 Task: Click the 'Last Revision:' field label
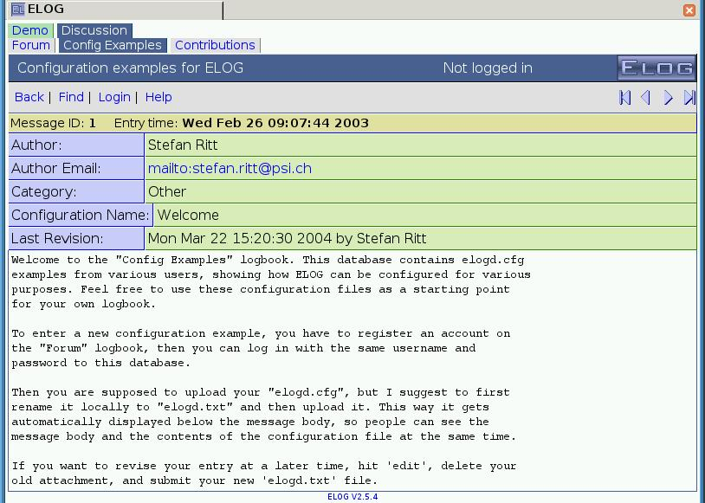pyautogui.click(x=57, y=239)
